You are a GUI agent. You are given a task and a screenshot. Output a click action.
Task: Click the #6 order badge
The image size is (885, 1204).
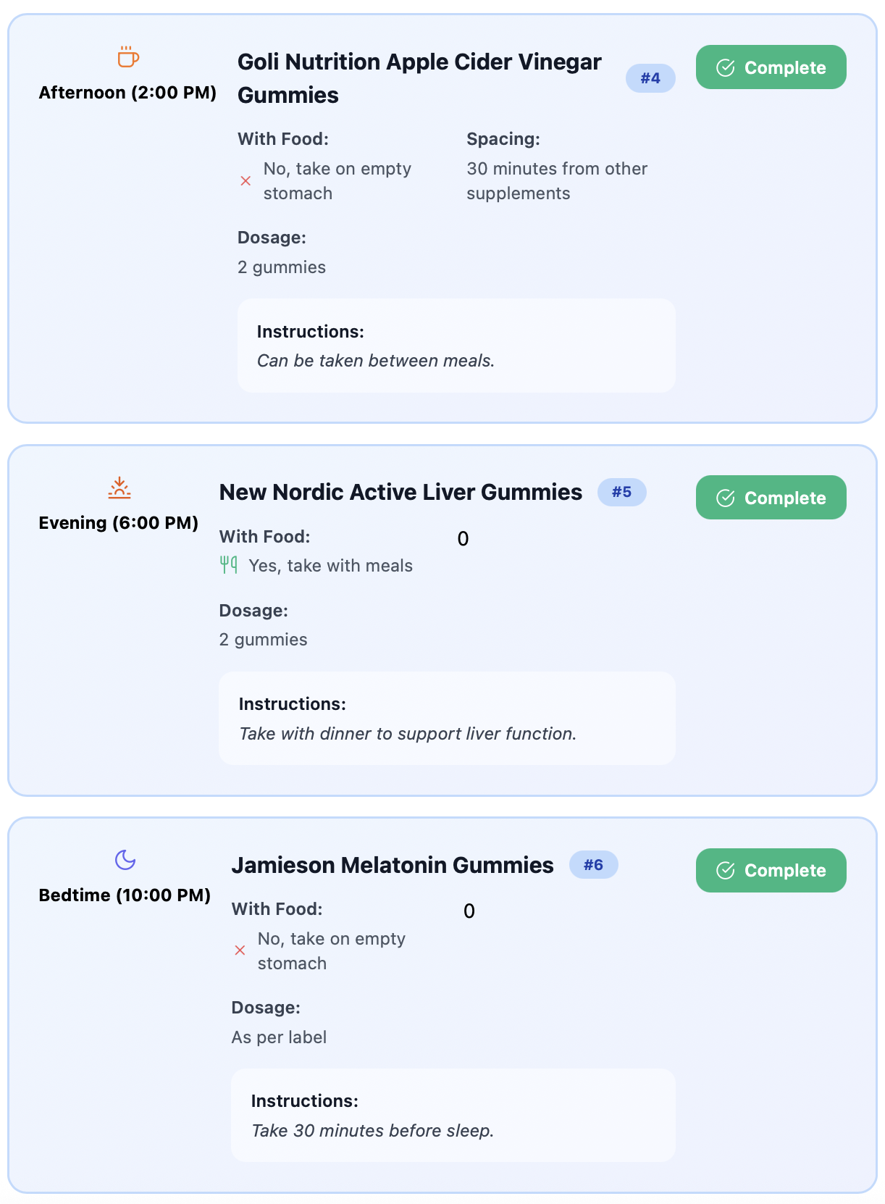[x=593, y=865]
